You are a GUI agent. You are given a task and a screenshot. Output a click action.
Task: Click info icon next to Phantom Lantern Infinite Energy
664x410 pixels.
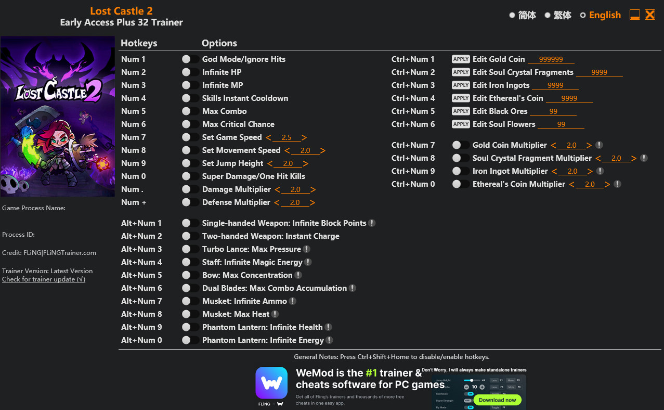point(329,340)
